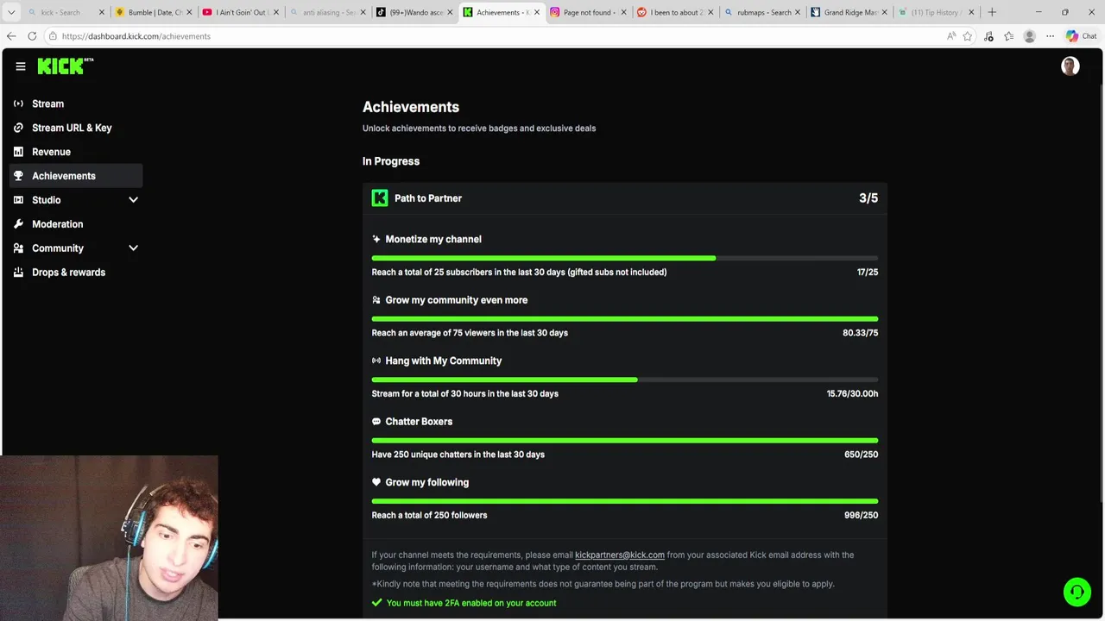Viewport: 1105px width, 621px height.
Task: Click the icon beside Grow my community even more
Action: [376, 300]
